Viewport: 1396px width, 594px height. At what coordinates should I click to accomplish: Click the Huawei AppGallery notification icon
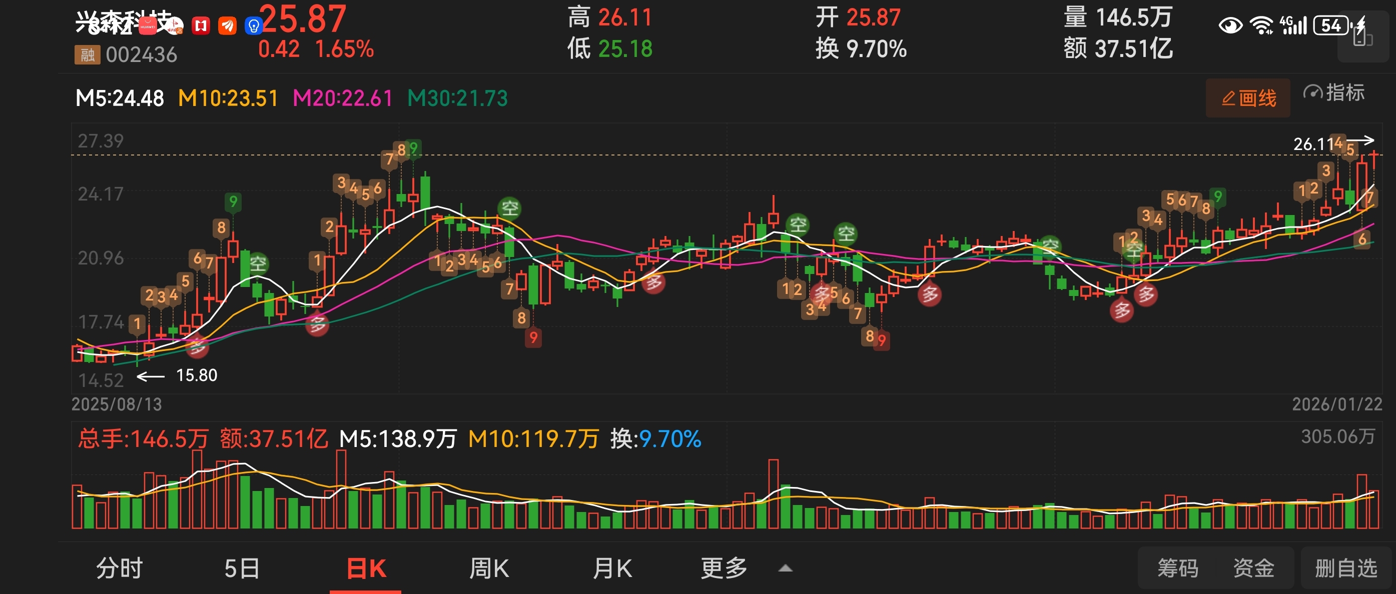point(148,25)
